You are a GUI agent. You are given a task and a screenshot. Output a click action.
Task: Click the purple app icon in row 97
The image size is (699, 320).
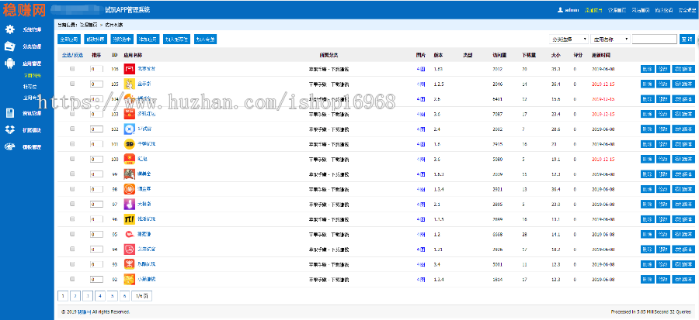coord(129,204)
